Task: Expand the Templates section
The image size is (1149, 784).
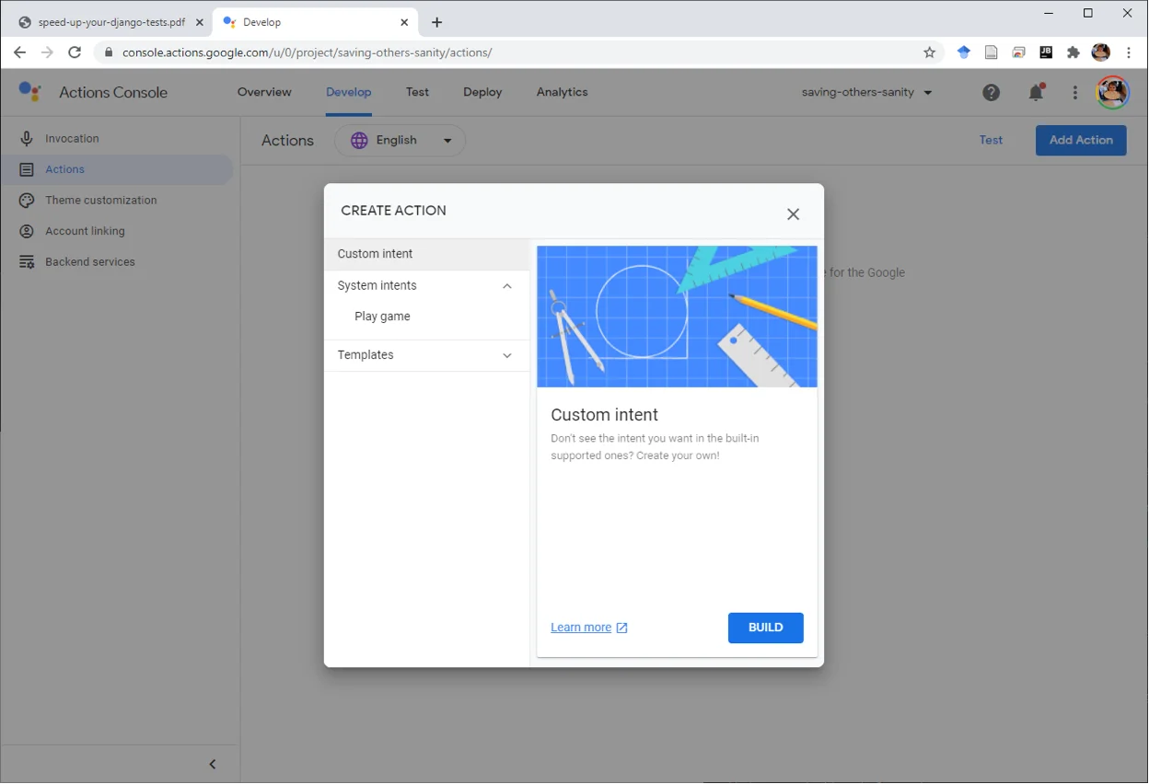Action: click(x=507, y=355)
